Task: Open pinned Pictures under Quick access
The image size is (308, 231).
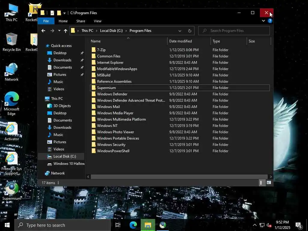Action: tap(60, 75)
